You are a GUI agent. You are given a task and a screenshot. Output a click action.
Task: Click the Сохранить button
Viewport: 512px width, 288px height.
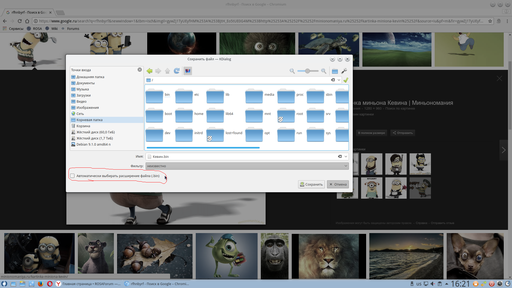[x=311, y=184]
